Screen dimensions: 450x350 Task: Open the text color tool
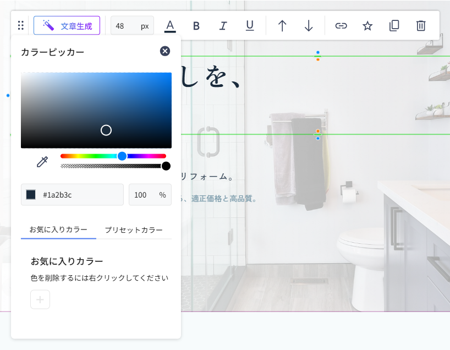pyautogui.click(x=170, y=26)
